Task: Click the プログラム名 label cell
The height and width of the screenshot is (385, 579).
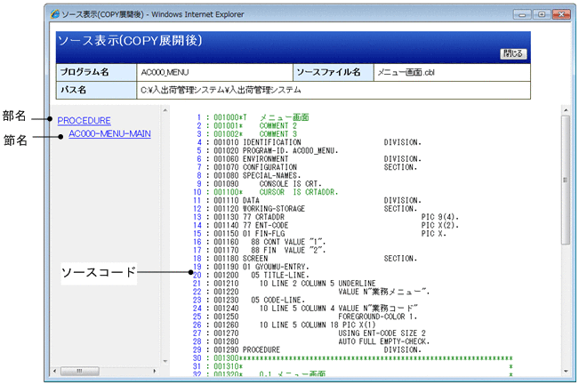Action: (x=96, y=72)
